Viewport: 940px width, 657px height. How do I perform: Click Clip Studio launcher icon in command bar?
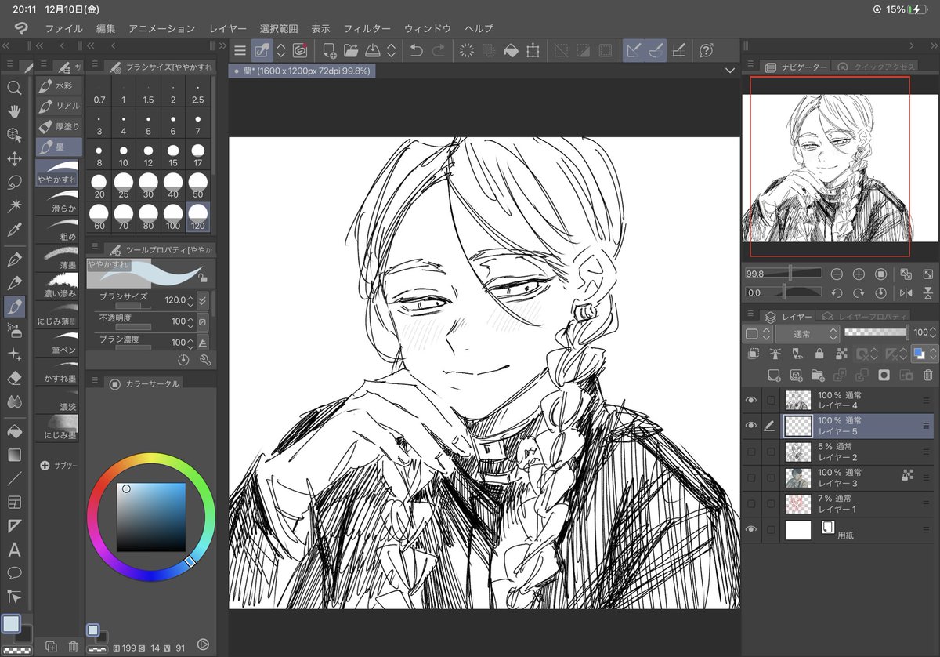(x=300, y=51)
